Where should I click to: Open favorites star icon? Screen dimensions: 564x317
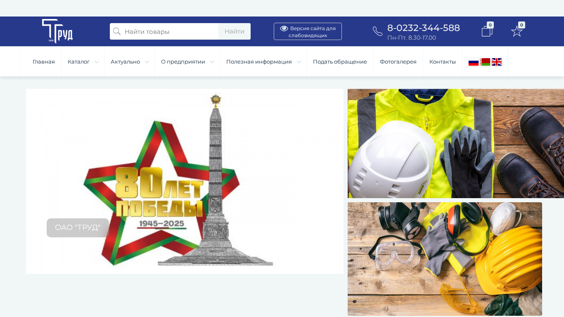(517, 31)
